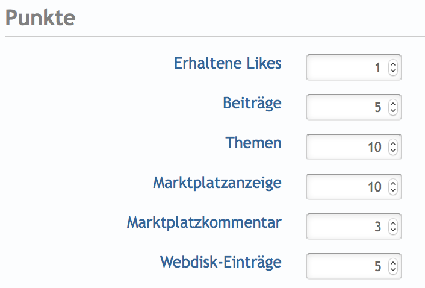This screenshot has height=288, width=425.
Task: Select the Marktplatzanzeige number field
Action: 346,187
